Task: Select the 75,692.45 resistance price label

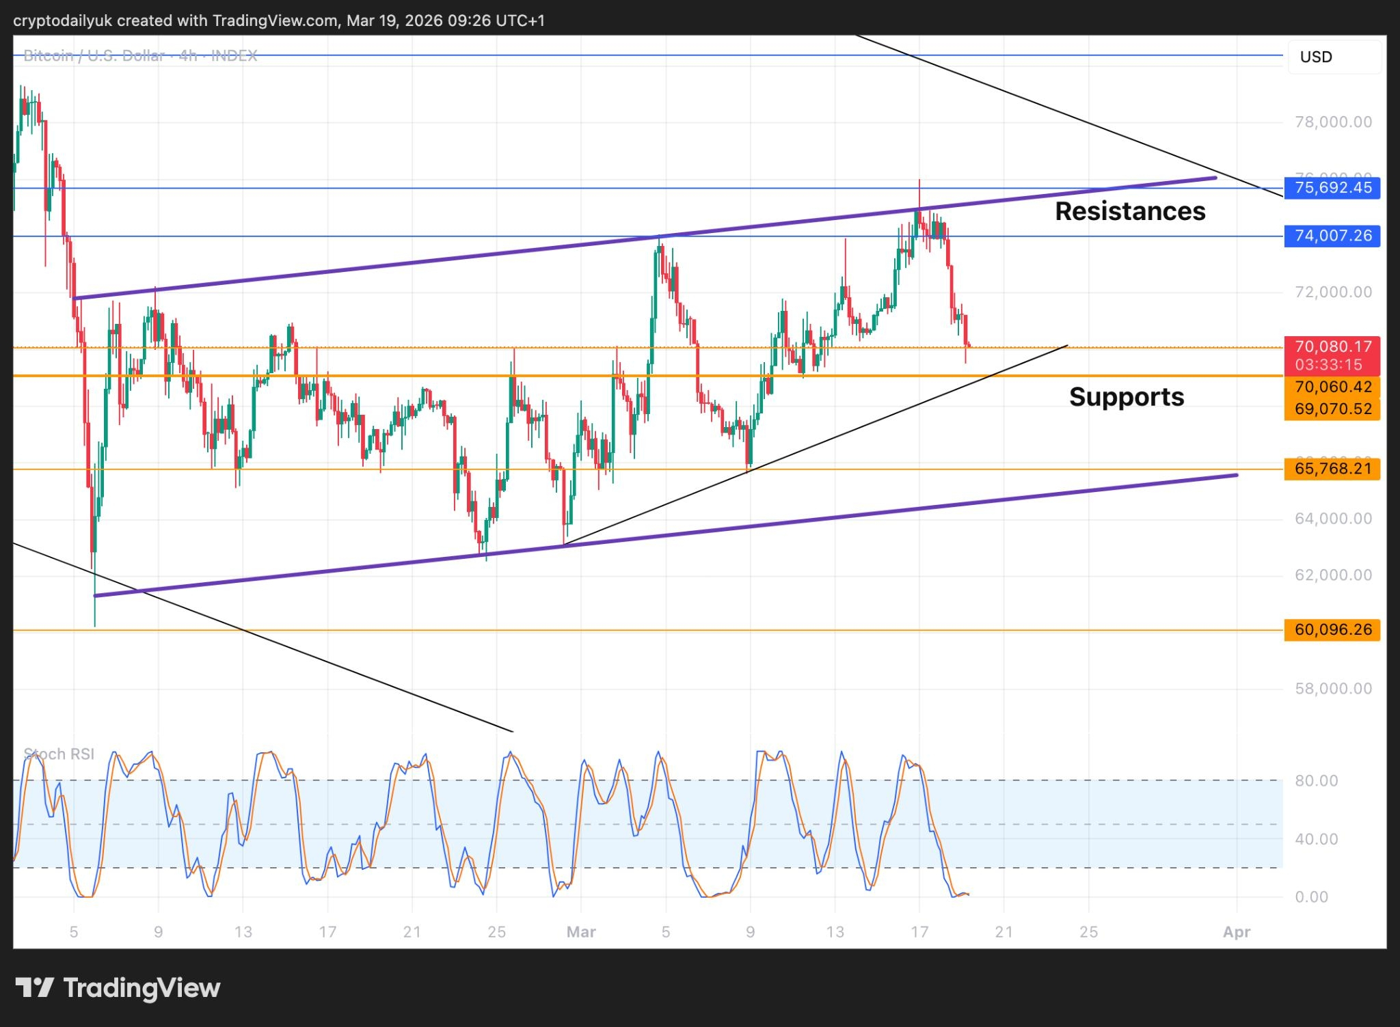Action: (x=1332, y=187)
